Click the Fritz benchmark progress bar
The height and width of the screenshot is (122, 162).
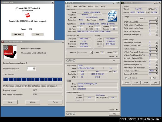(33, 80)
